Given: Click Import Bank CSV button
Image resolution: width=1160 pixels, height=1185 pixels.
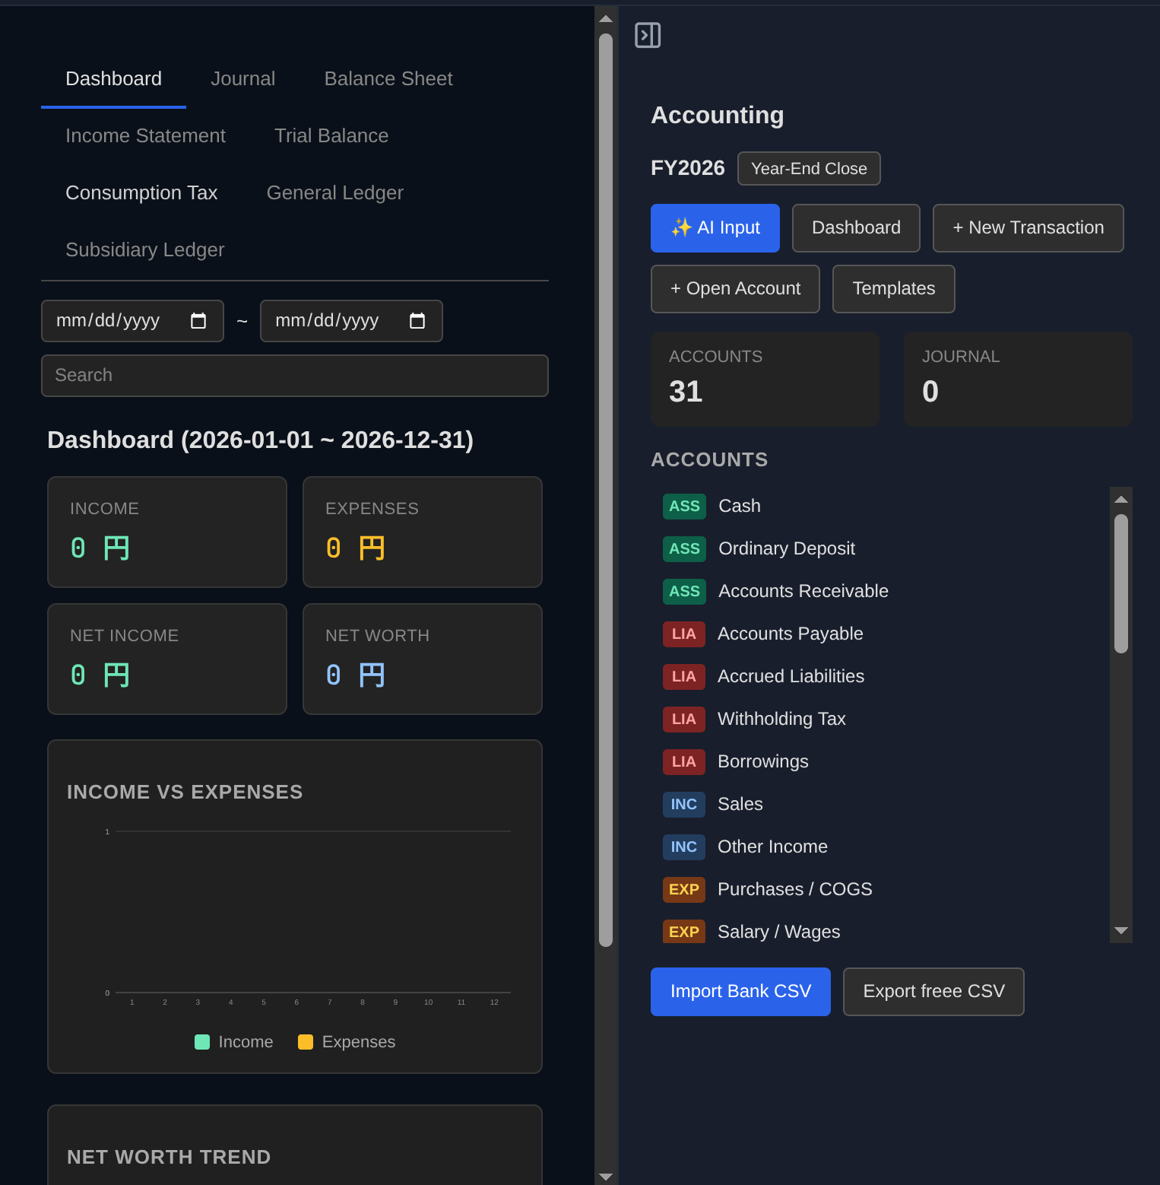Looking at the screenshot, I should (x=740, y=992).
